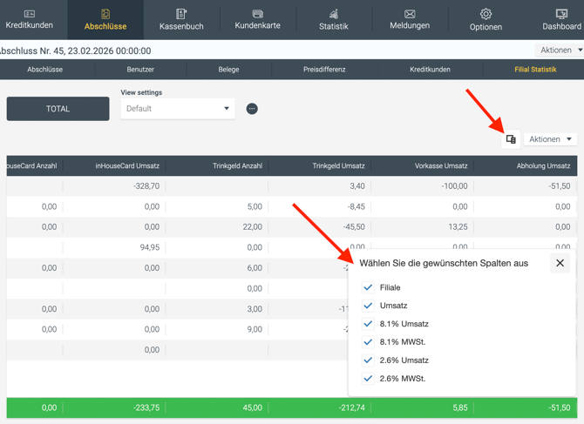Open the top-right Aktionen dropdown in header
The width and height of the screenshot is (584, 424).
click(x=560, y=50)
